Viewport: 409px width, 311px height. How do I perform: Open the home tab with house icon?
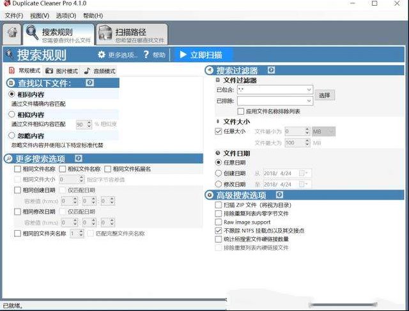coord(12,34)
